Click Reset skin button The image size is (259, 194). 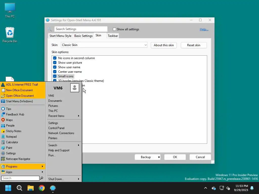(194, 45)
